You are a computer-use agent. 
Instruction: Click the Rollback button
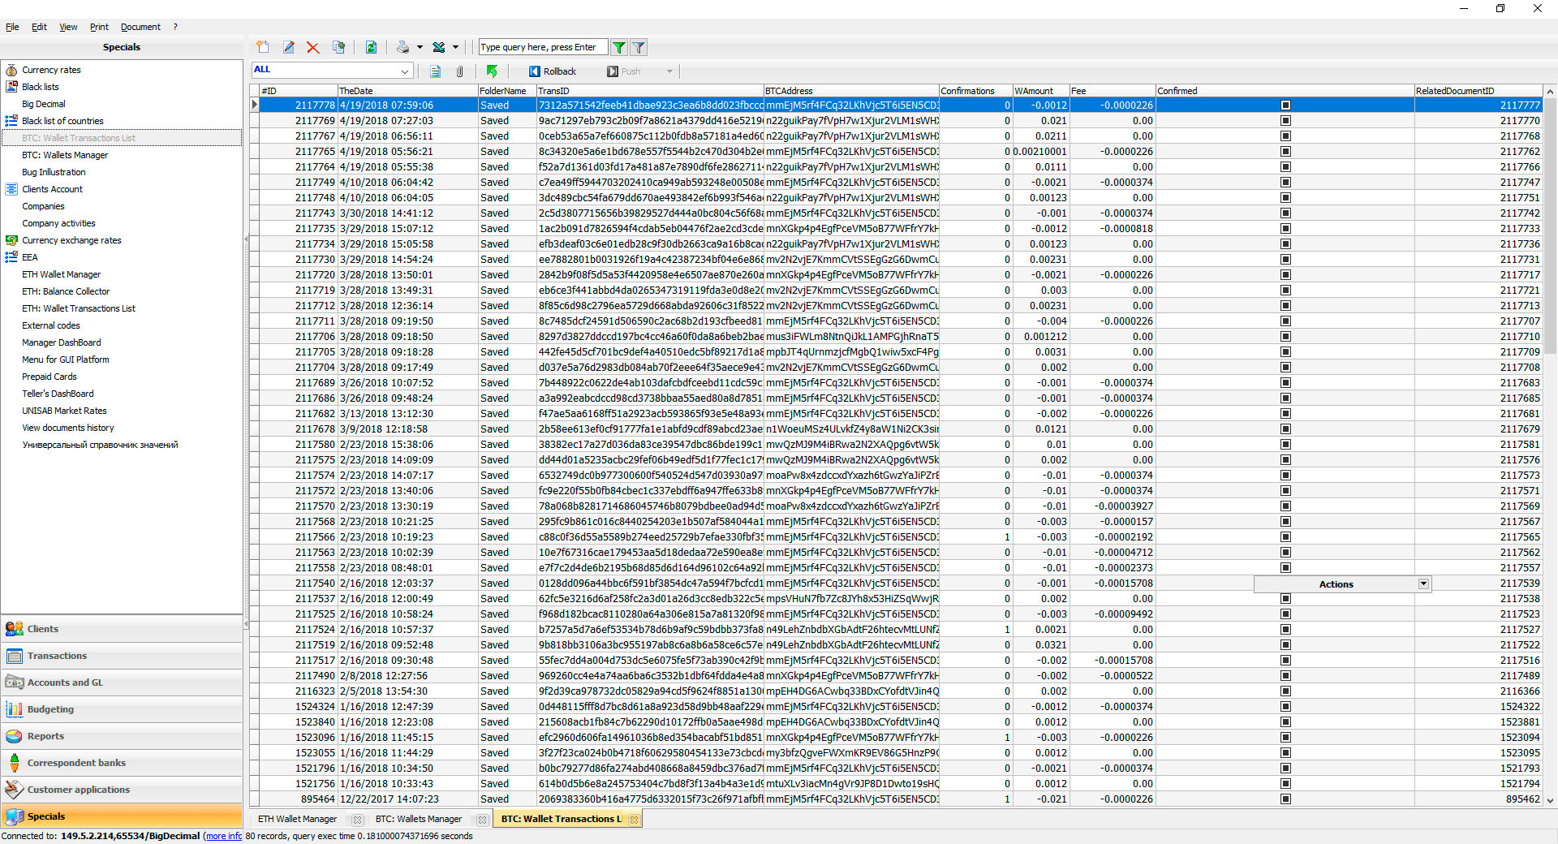point(552,71)
